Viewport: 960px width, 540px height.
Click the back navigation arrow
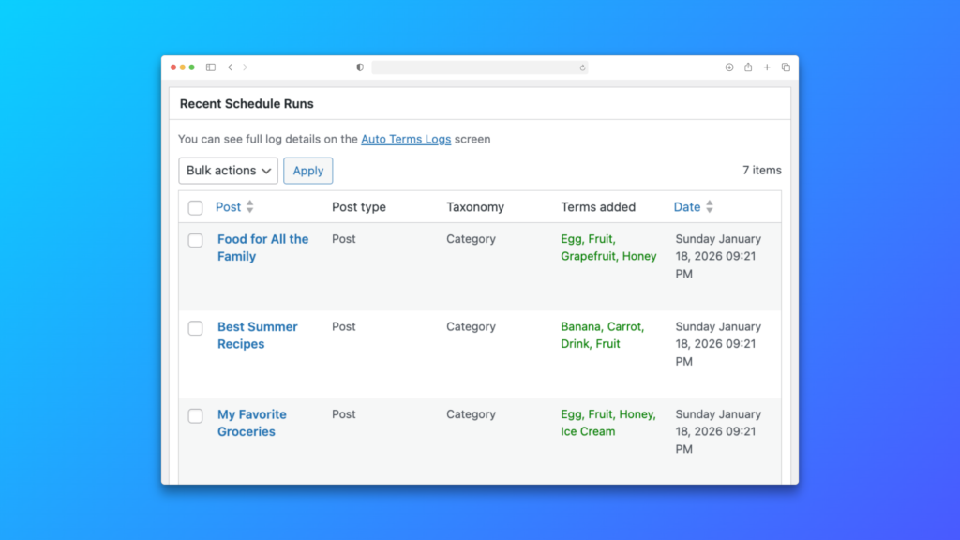[x=231, y=67]
